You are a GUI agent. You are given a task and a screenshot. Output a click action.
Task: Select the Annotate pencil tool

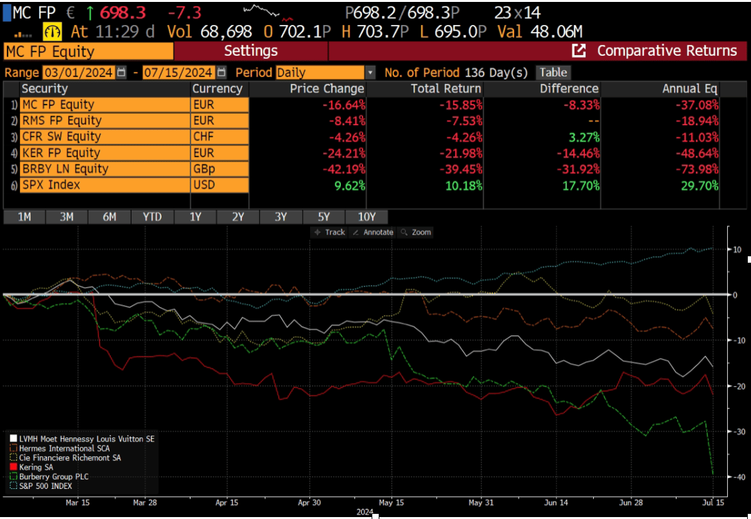tap(374, 232)
